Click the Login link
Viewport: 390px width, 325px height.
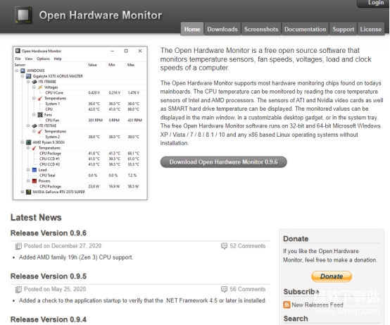pyautogui.click(x=376, y=3)
